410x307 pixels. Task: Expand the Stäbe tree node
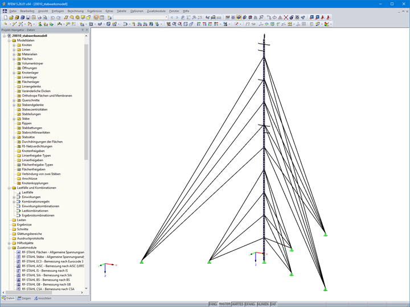(x=14, y=119)
